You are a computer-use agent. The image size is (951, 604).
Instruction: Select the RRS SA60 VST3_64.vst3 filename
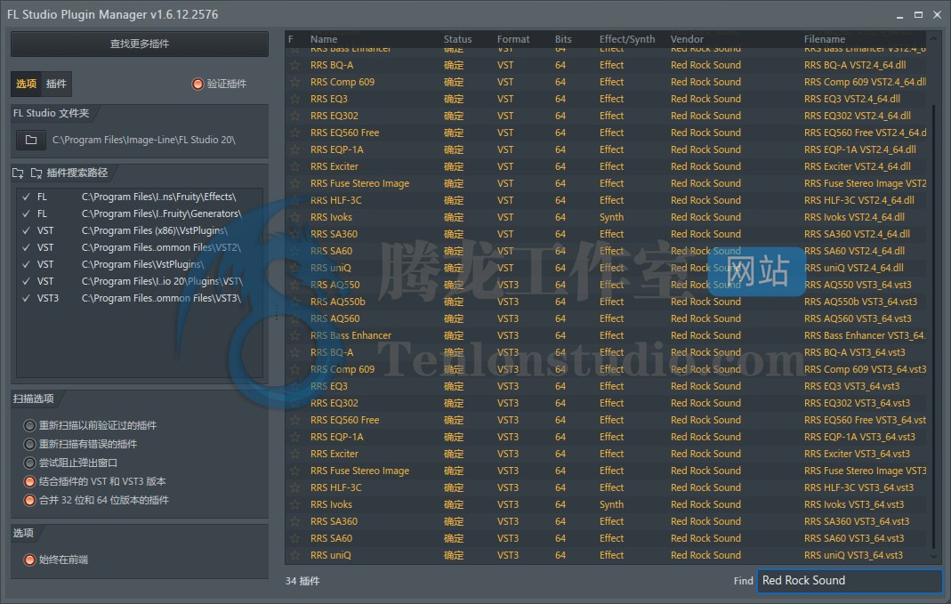tap(854, 538)
